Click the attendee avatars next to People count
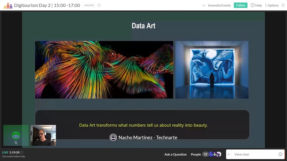Screen dimensions: 287x161 pyautogui.click(x=215, y=154)
